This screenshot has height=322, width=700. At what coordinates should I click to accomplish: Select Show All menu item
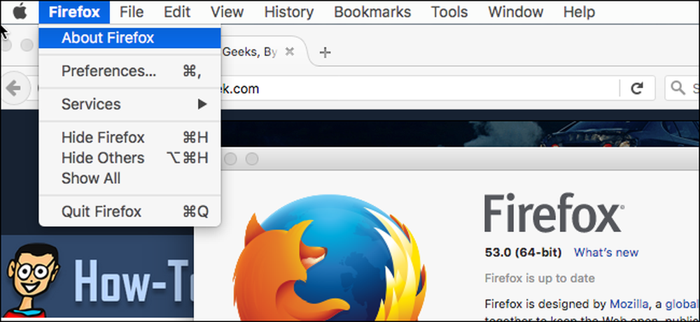[x=129, y=178]
